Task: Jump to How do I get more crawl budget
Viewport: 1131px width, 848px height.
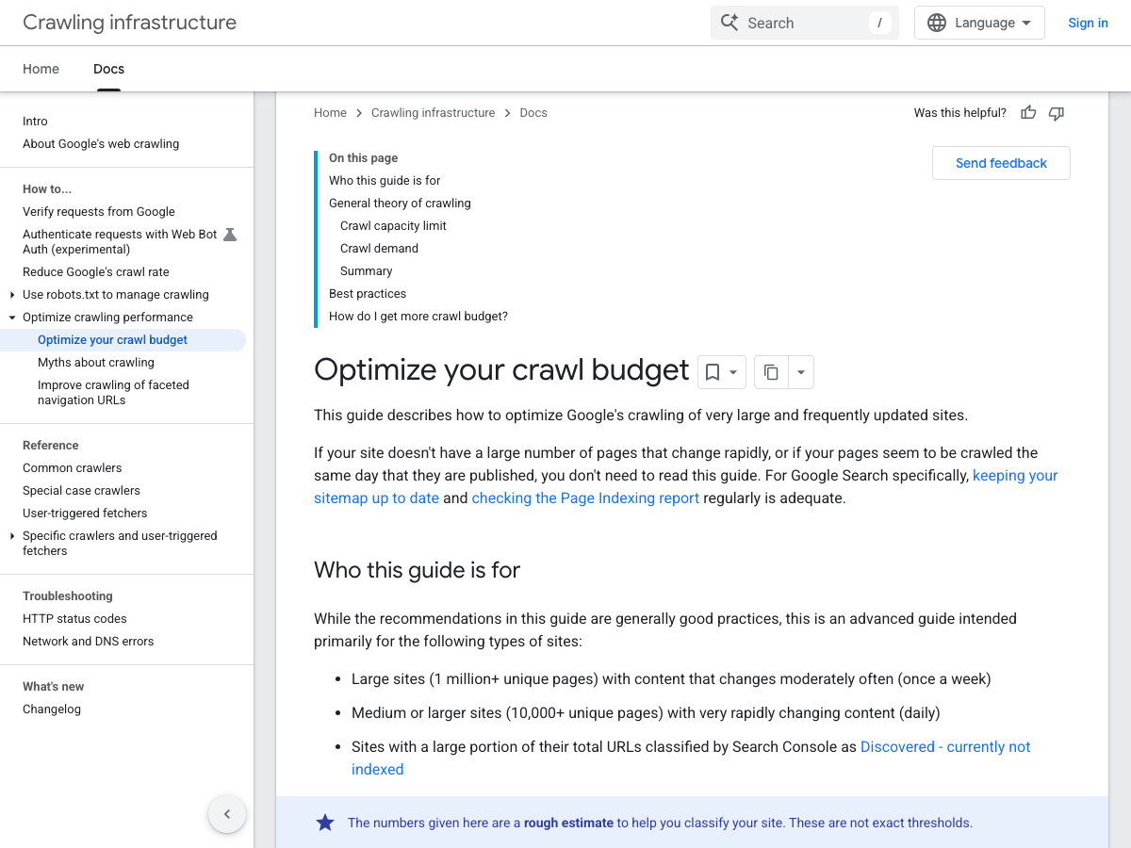Action: coord(418,317)
